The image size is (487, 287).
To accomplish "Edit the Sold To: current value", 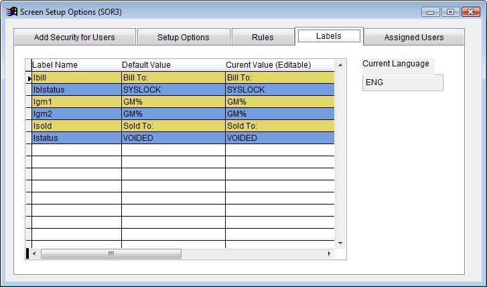I will [x=278, y=126].
